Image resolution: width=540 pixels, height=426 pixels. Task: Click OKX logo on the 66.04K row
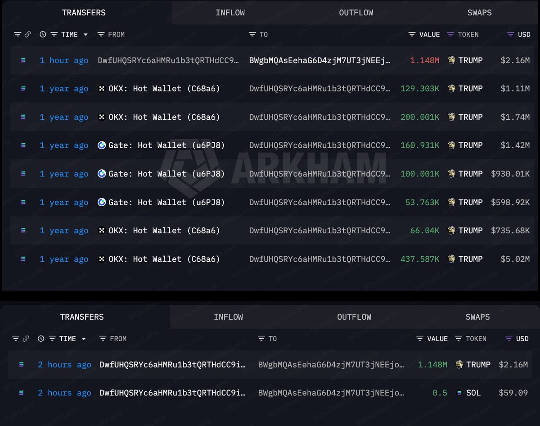(102, 231)
